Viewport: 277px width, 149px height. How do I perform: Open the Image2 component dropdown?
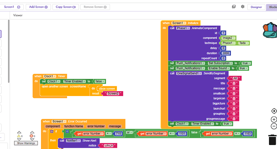tap(228, 38)
